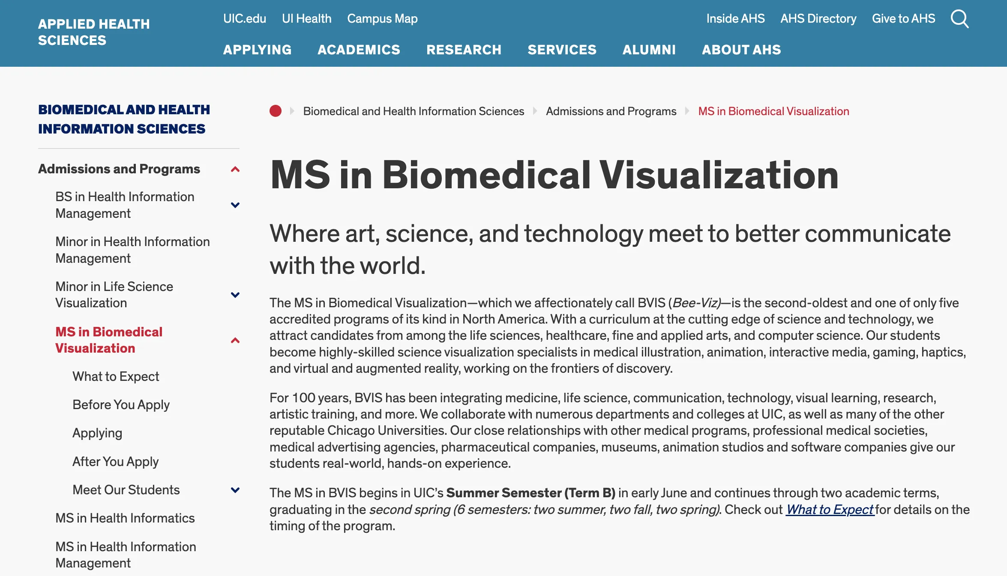Visit the AHS Directory link
The height and width of the screenshot is (576, 1007).
(818, 19)
